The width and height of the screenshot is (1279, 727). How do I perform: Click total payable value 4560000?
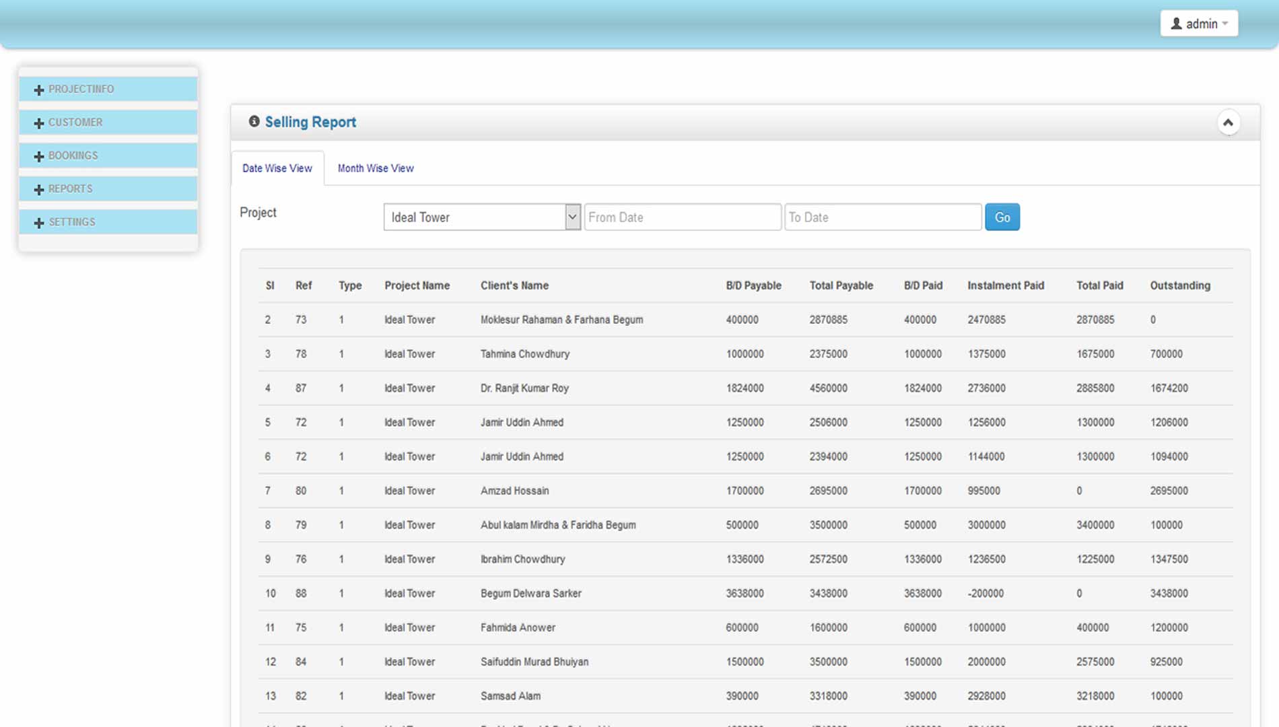pyautogui.click(x=828, y=388)
